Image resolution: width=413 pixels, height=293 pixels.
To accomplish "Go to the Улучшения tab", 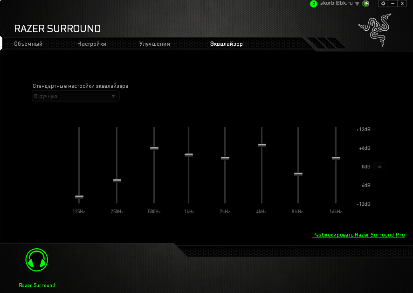I will pyautogui.click(x=155, y=44).
